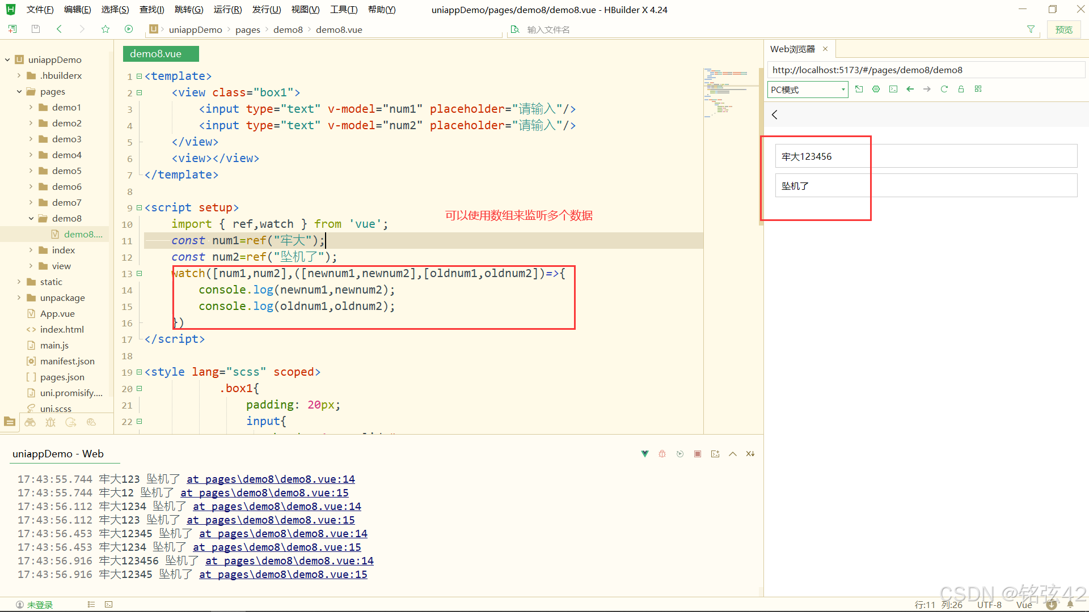Screen dimensions: 1089x612
Task: Click the star bookmark icon in toolbar
Action: [105, 29]
